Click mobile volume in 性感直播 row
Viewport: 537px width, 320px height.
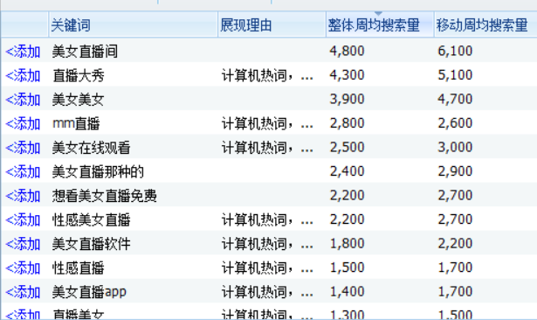click(455, 268)
